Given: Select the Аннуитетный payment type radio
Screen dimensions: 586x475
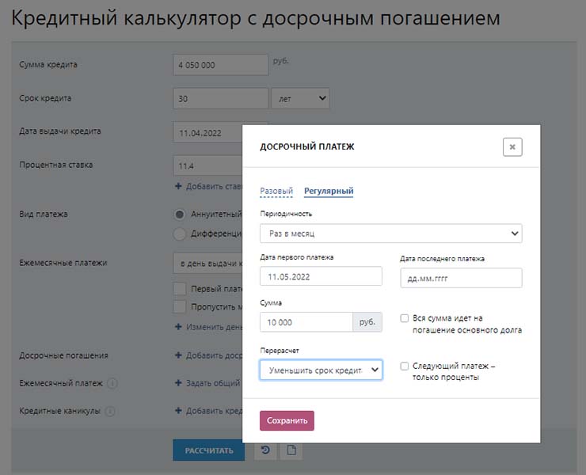Looking at the screenshot, I should tap(180, 215).
